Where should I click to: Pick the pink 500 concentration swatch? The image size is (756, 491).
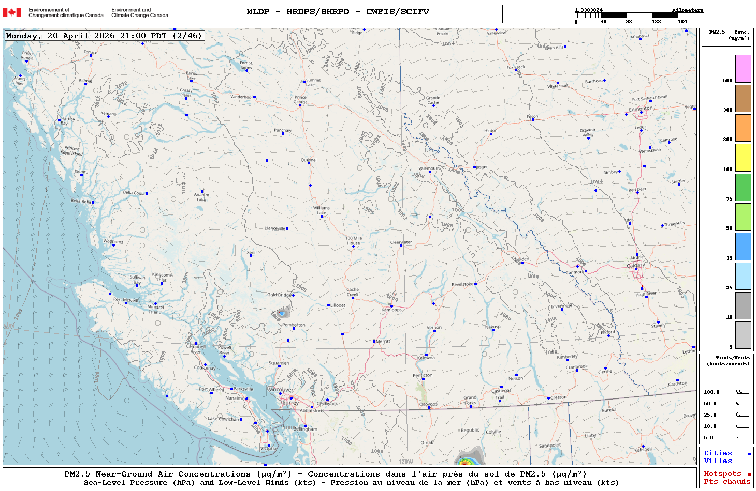pos(743,69)
